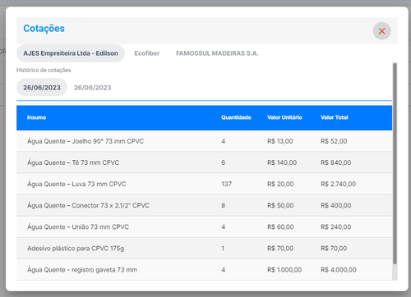
Task: Select the highlighted 26/06/2023 history date
Action: pyautogui.click(x=42, y=87)
